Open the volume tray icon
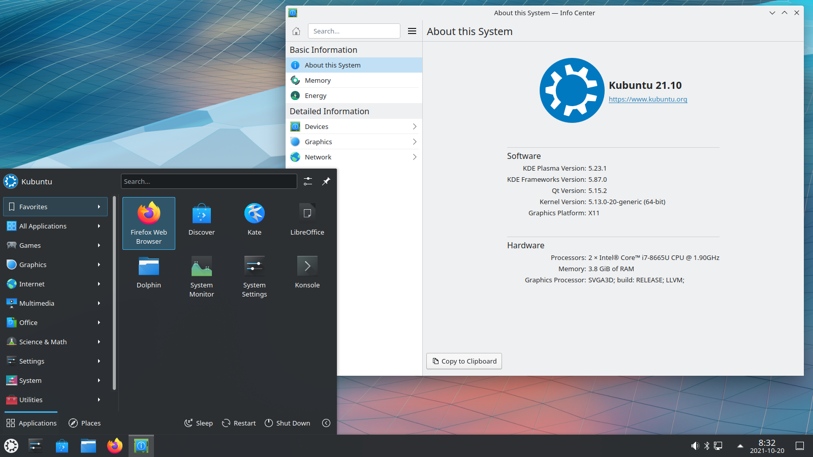 click(695, 446)
